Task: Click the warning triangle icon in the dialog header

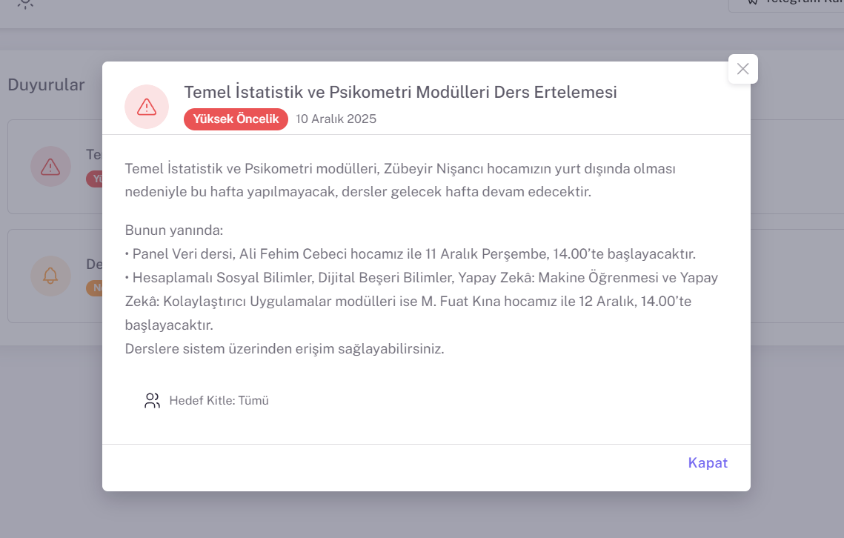Action: pos(146,106)
